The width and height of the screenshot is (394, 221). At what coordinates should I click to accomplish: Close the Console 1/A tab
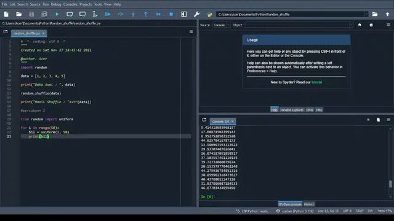tap(233, 122)
